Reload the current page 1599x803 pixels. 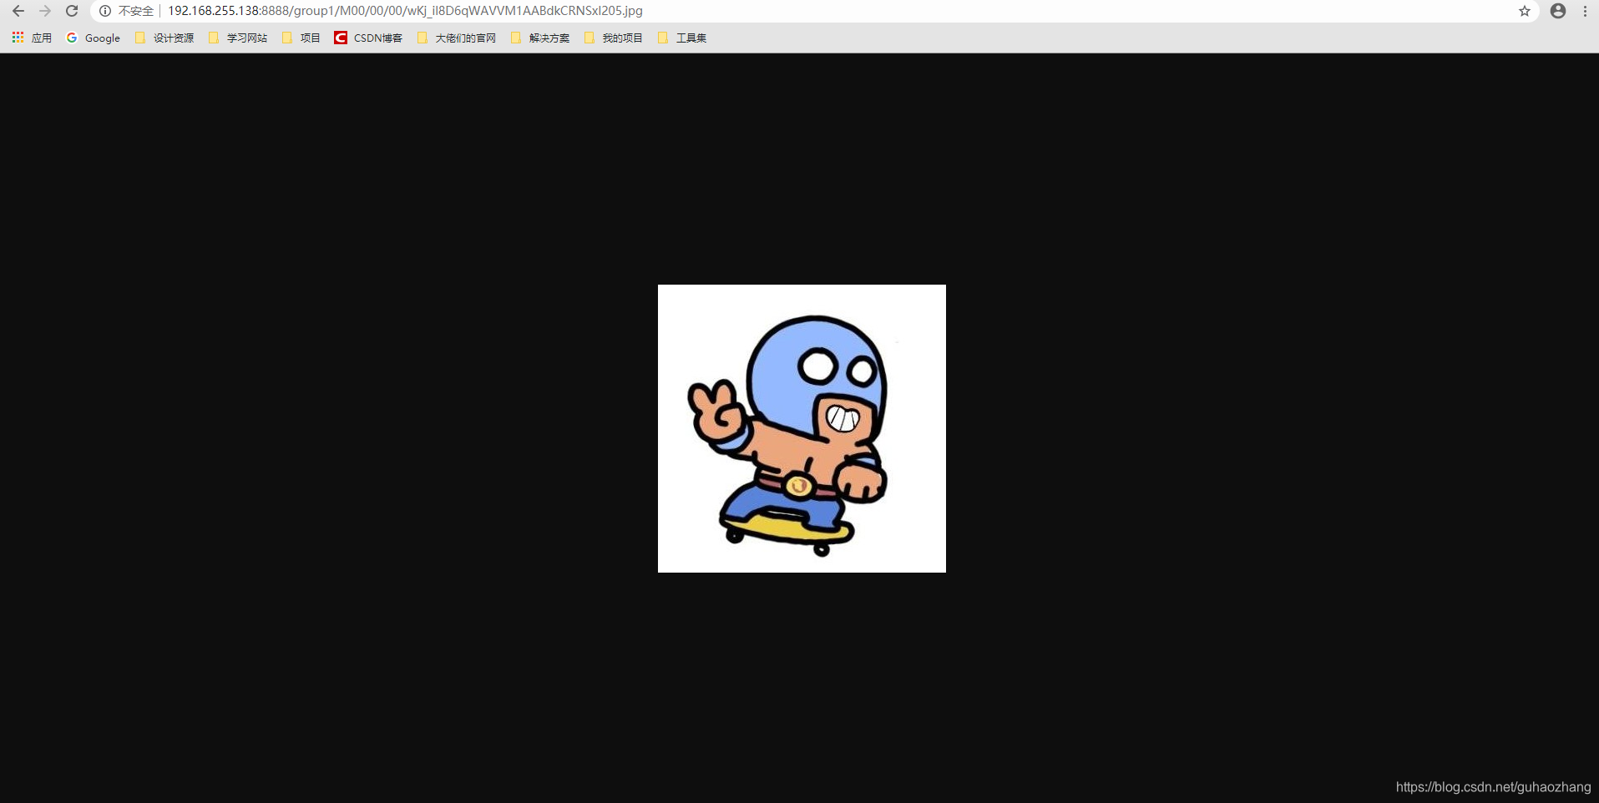coord(72,11)
